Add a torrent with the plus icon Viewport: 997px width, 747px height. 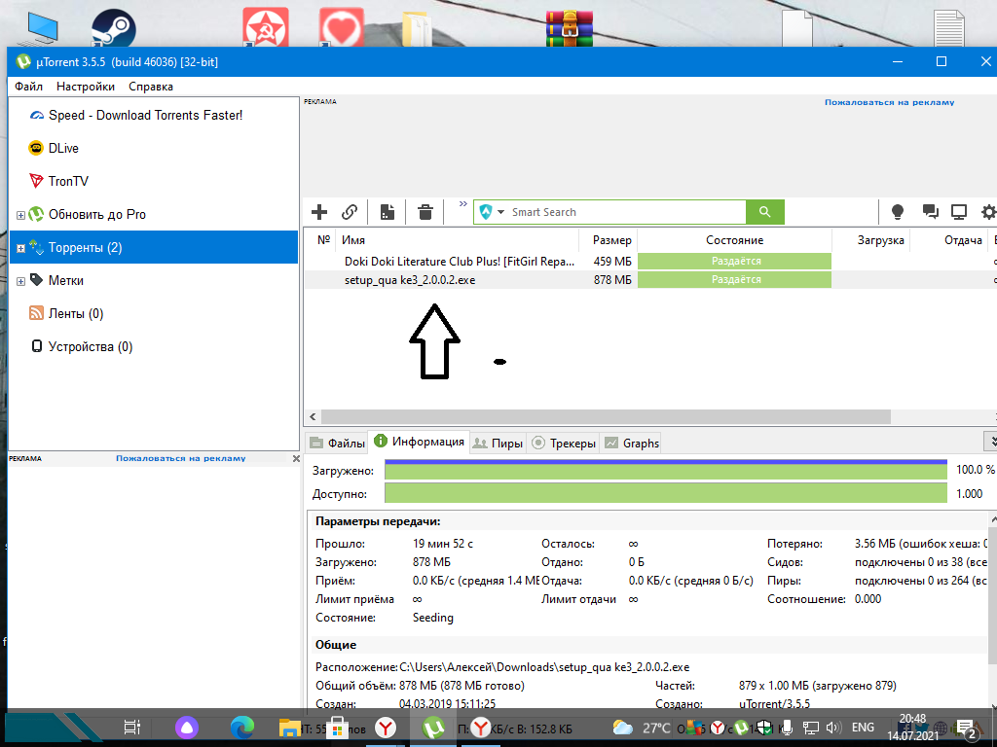click(319, 211)
